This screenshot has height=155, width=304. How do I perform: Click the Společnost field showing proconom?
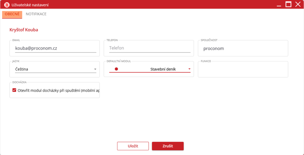click(243, 48)
